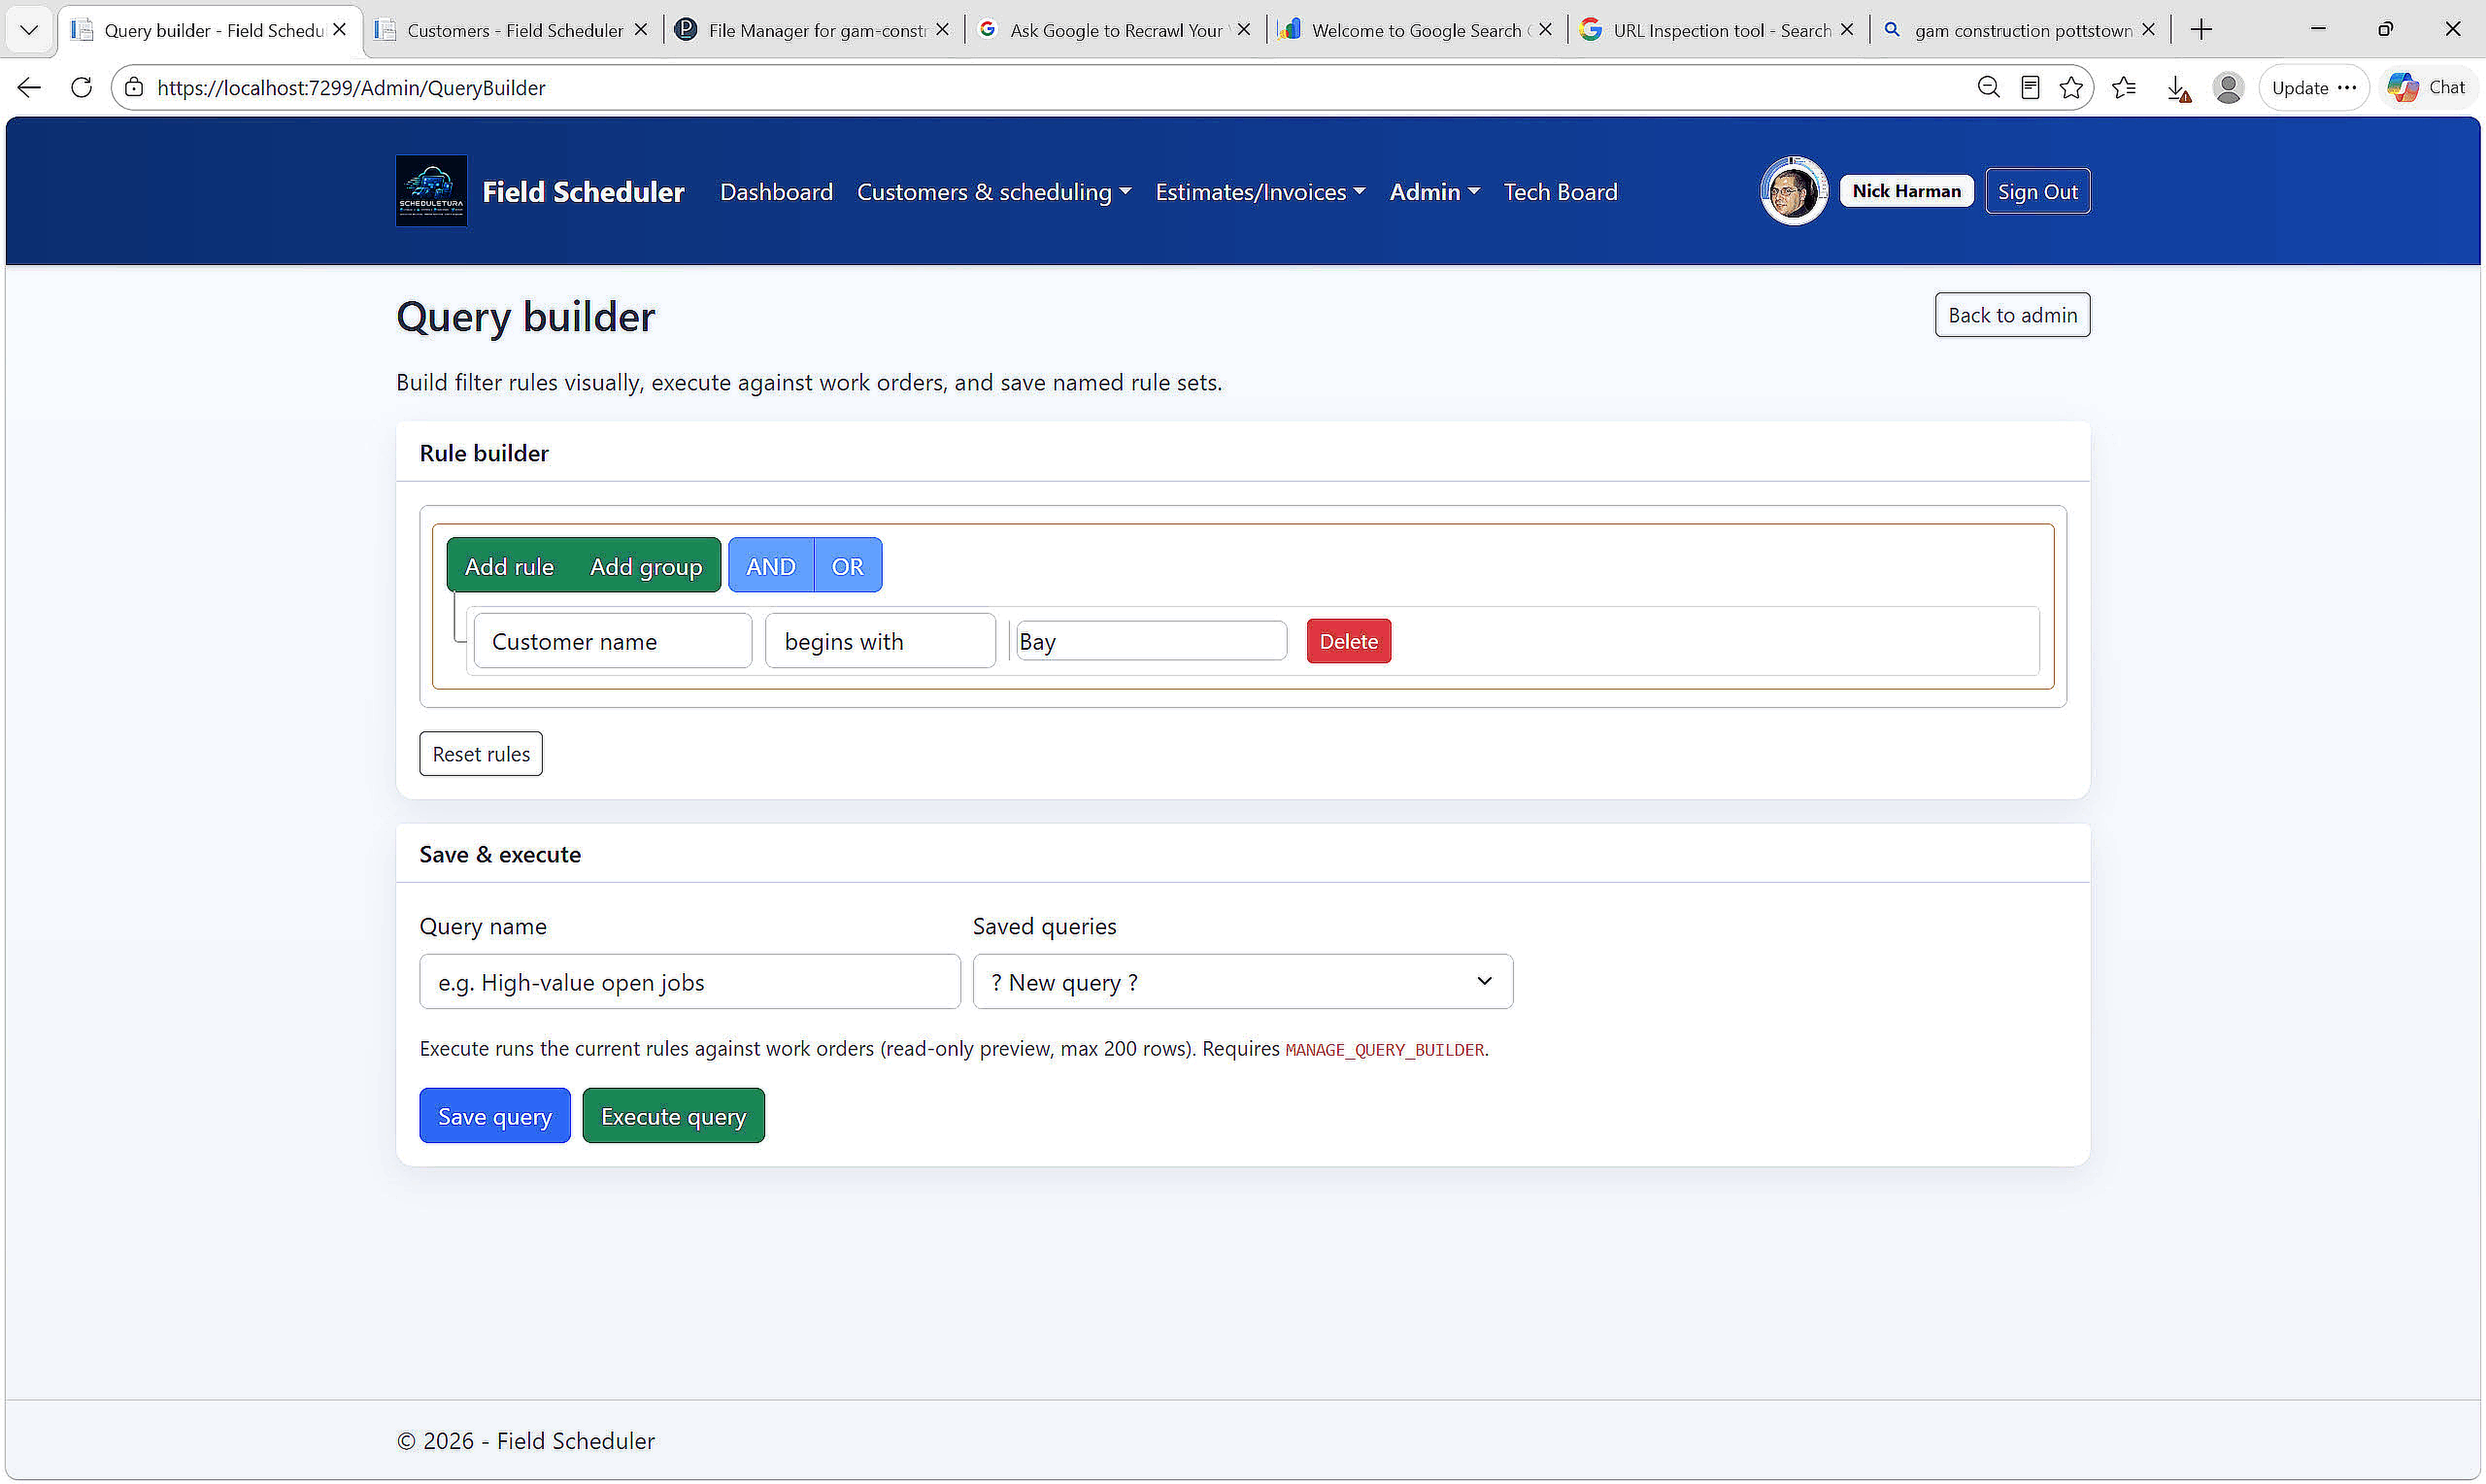Viewport: 2486px width, 1484px height.
Task: Close the Welcome to Google Search tab
Action: [x=1545, y=30]
